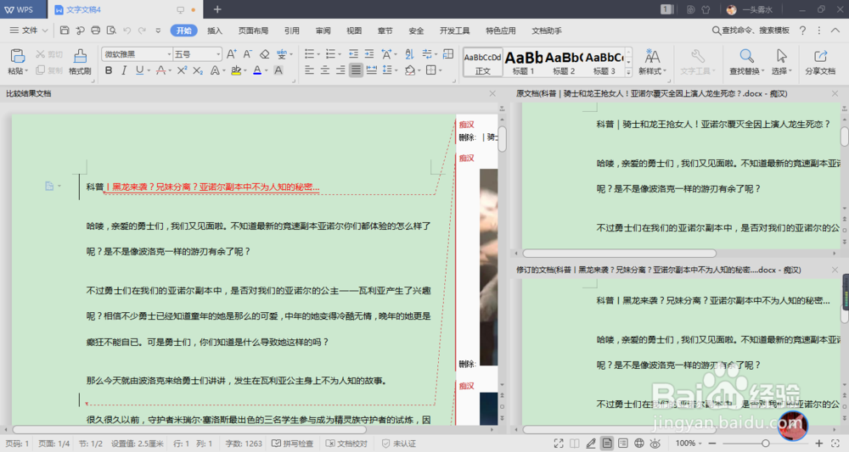Click the eye protection mode icon
The image size is (849, 452).
(x=655, y=444)
